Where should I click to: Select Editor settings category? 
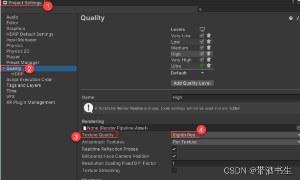pos(12,23)
